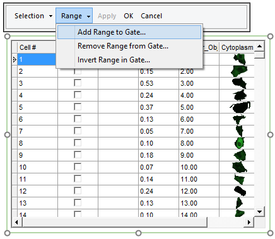Image resolution: width=275 pixels, height=239 pixels.
Task: Check the box for cell 8
Action: [x=78, y=143]
